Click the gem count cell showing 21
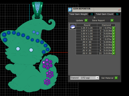This screenshot has width=129, height=96. pyautogui.click(x=101, y=53)
